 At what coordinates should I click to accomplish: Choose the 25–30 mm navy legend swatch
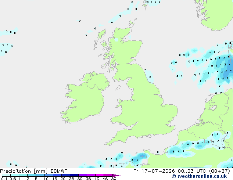pyautogui.click(x=74, y=175)
